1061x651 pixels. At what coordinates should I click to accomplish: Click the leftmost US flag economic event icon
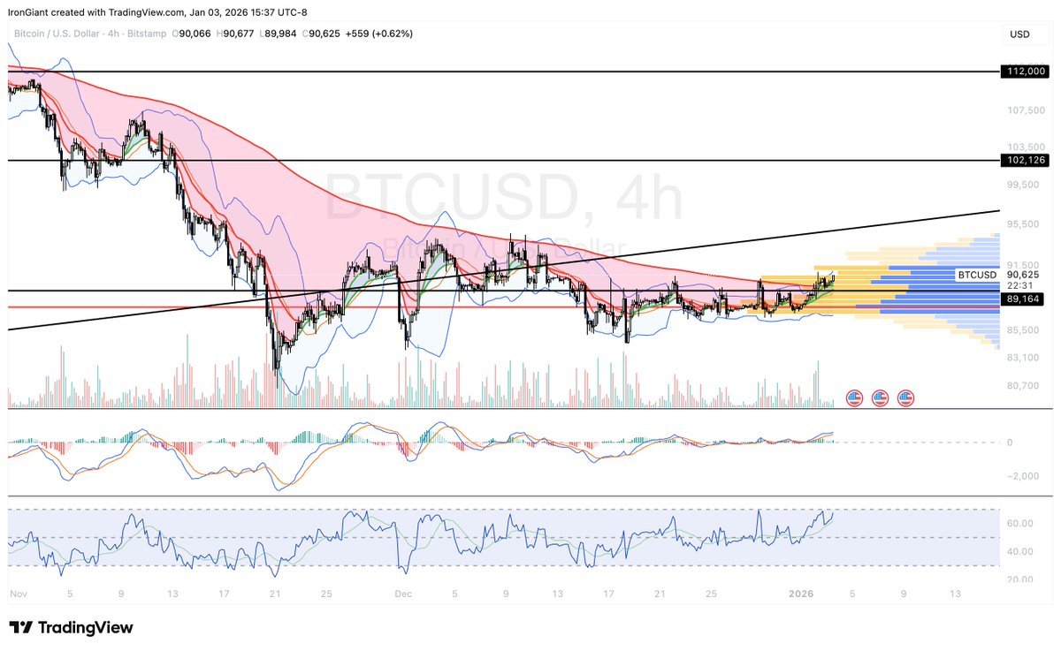pos(853,397)
